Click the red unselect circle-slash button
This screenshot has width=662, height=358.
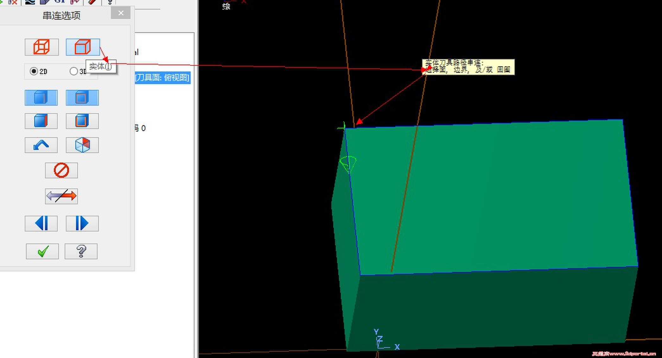pos(61,170)
